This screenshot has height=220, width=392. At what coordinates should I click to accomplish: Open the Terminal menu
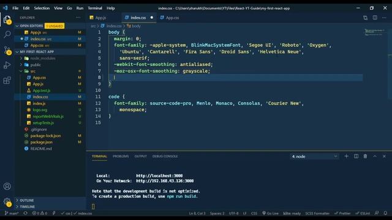click(x=95, y=8)
